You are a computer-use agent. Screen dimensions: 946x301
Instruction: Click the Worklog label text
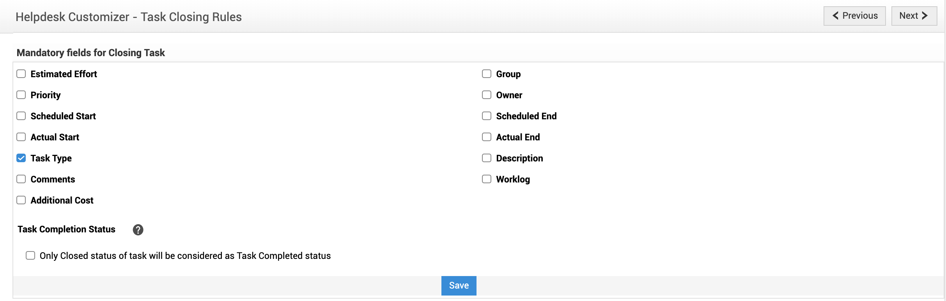[x=513, y=179]
